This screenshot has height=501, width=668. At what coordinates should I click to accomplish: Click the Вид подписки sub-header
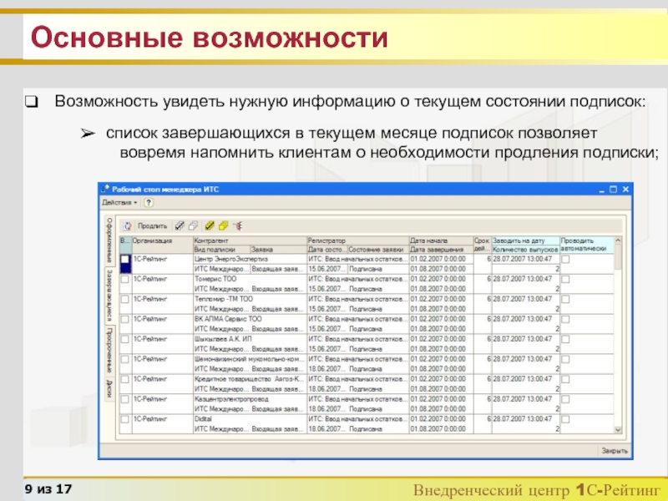pyautogui.click(x=221, y=250)
